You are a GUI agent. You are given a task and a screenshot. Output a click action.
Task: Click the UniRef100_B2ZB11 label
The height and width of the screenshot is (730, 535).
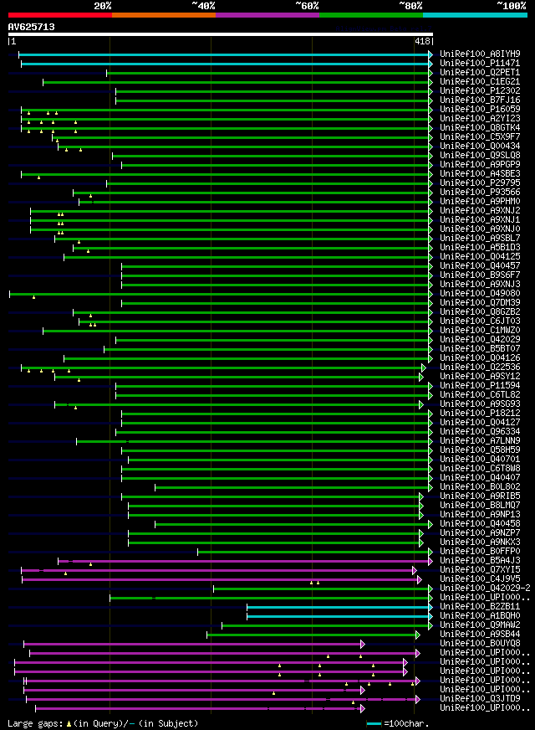480,607
